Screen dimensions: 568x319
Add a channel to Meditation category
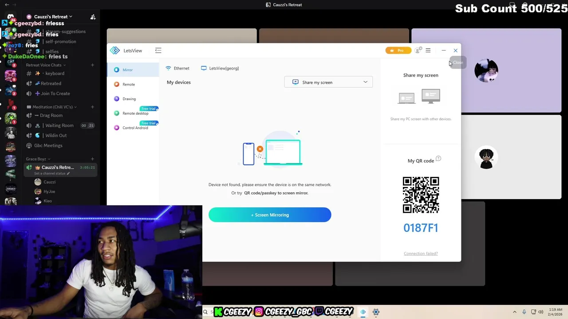92,107
